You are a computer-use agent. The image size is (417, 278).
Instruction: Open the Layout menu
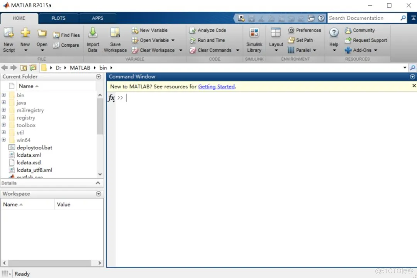pos(276,40)
